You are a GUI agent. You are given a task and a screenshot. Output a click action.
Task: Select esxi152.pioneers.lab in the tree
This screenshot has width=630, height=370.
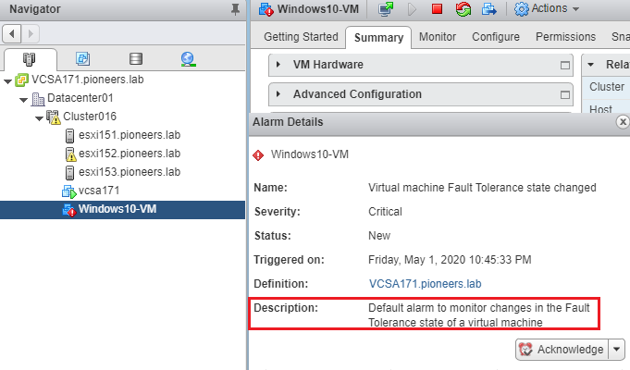[x=130, y=154]
